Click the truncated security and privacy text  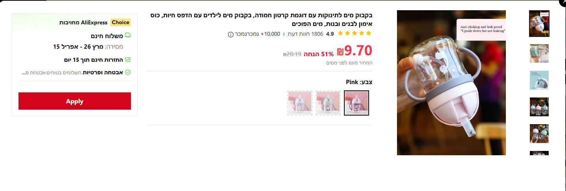point(72,73)
